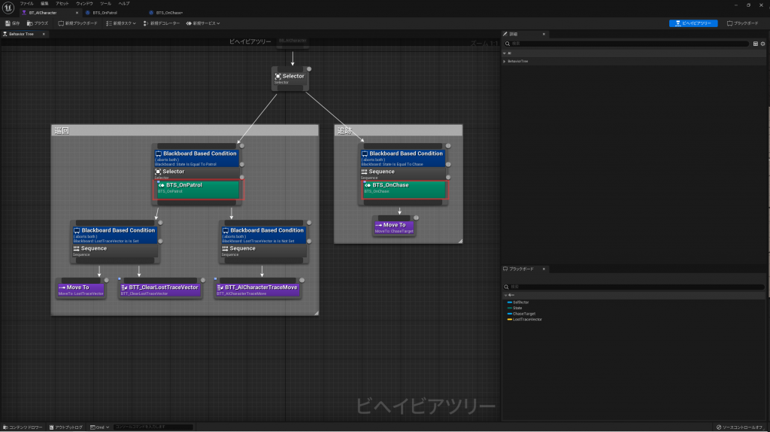Image resolution: width=770 pixels, height=432 pixels.
Task: Open the 新規タスク dropdown
Action: tap(122, 23)
